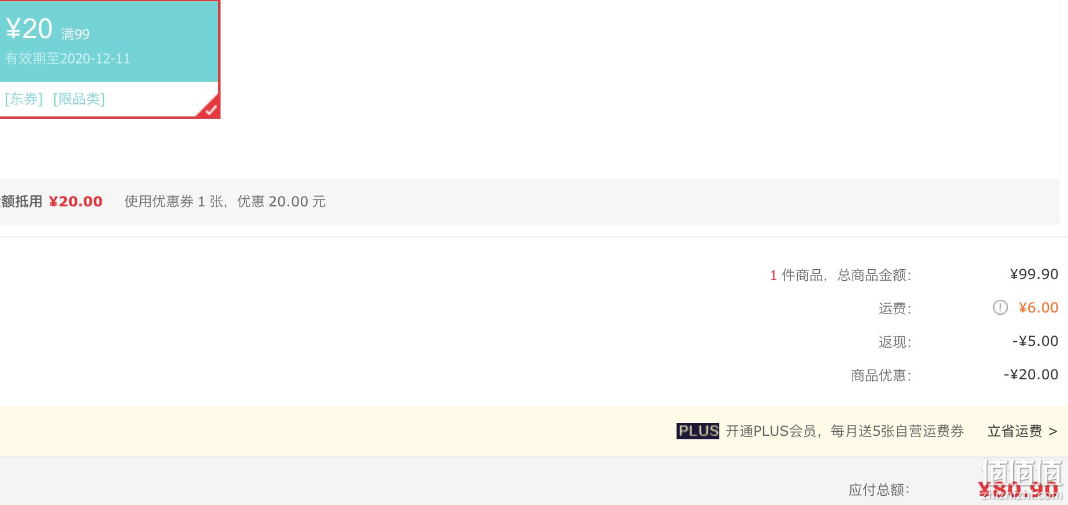
Task: Click the 应付总额 total amount
Action: click(x=1020, y=489)
